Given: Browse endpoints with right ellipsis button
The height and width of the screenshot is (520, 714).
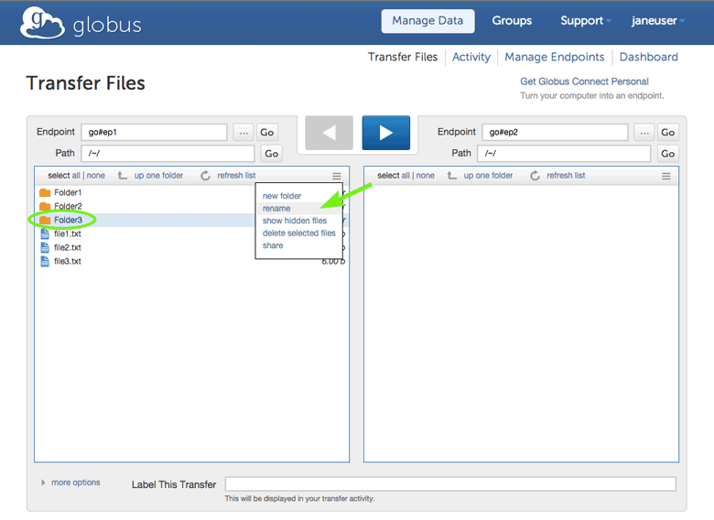Looking at the screenshot, I should pyautogui.click(x=644, y=133).
